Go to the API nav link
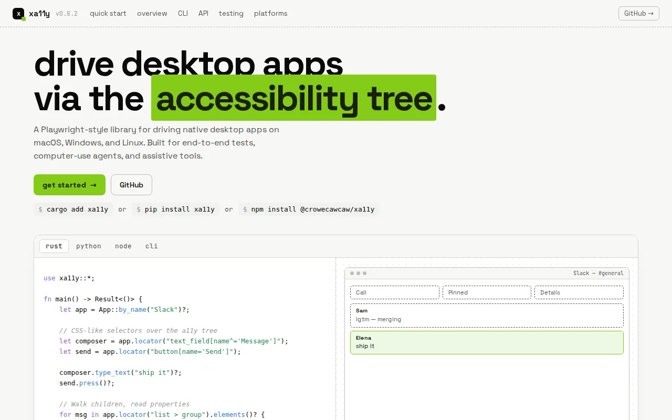Image resolution: width=672 pixels, height=420 pixels. (x=203, y=14)
